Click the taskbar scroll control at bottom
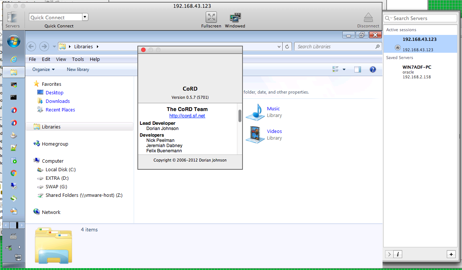The width and height of the screenshot is (462, 270). 13,225
